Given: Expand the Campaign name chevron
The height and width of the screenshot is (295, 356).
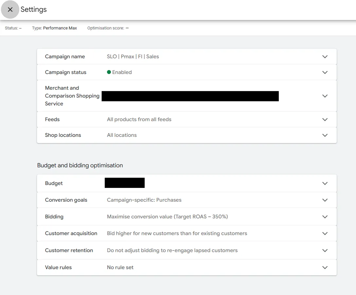Looking at the screenshot, I should pyautogui.click(x=325, y=57).
